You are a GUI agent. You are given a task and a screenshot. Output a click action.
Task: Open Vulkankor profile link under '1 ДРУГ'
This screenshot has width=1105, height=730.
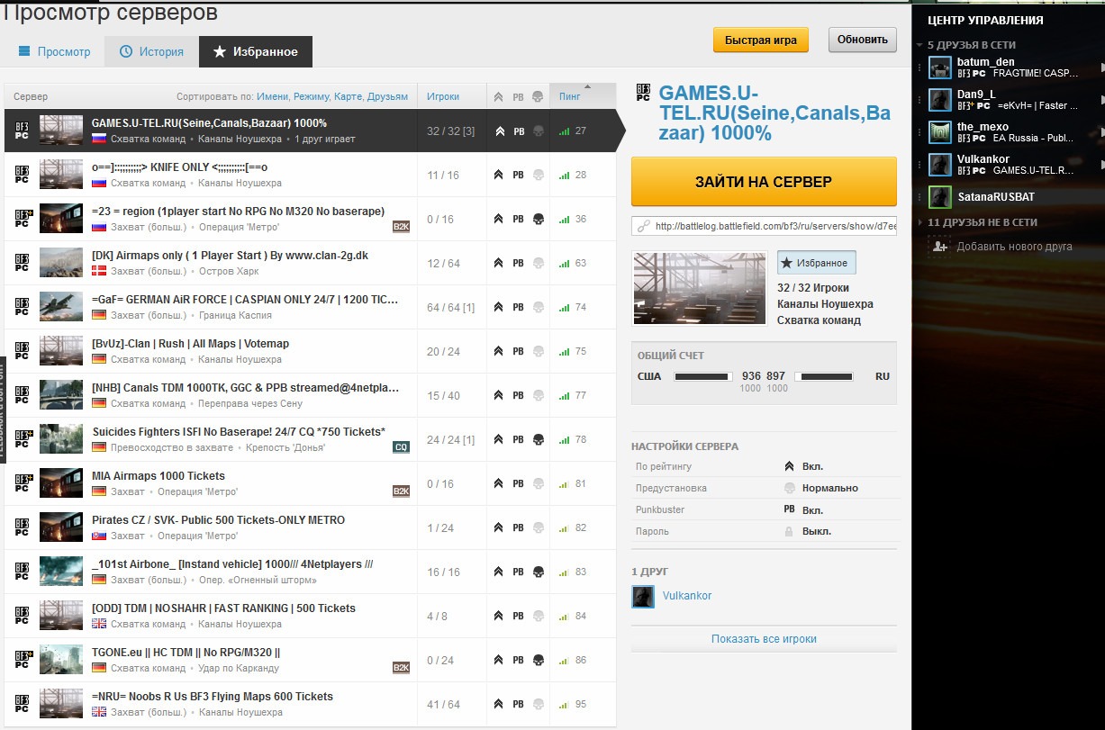coord(687,596)
